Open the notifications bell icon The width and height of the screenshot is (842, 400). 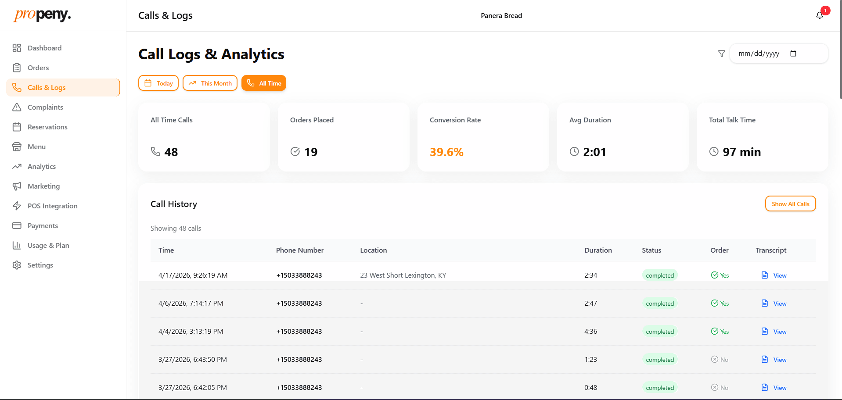click(x=819, y=15)
